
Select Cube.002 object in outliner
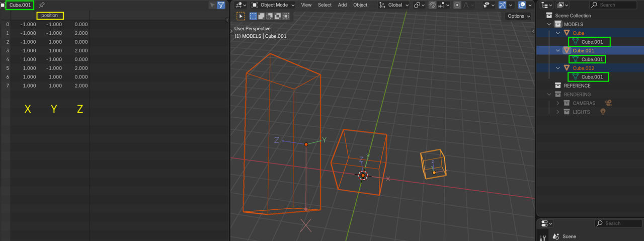583,68
